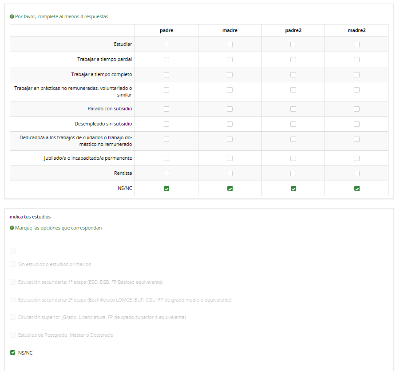The image size is (408, 371).
Task: Check Estudiar for padre
Action: pos(166,44)
